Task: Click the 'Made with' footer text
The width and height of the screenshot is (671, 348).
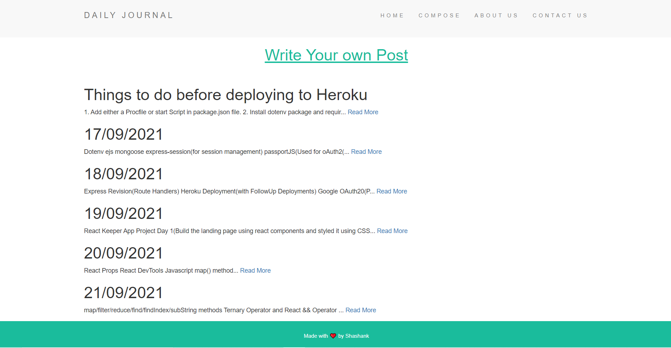Action: (316, 336)
